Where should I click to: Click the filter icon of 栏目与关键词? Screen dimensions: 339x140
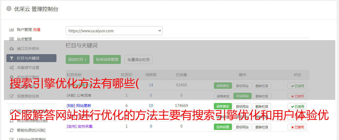tap(11, 58)
